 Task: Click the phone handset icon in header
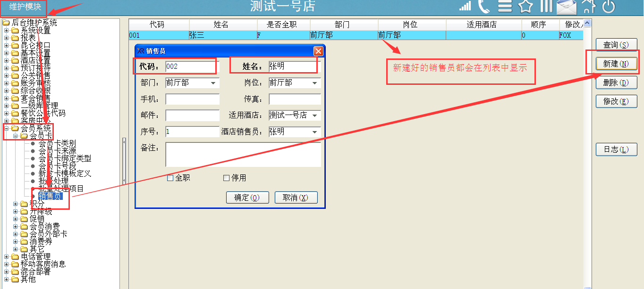[x=483, y=6]
